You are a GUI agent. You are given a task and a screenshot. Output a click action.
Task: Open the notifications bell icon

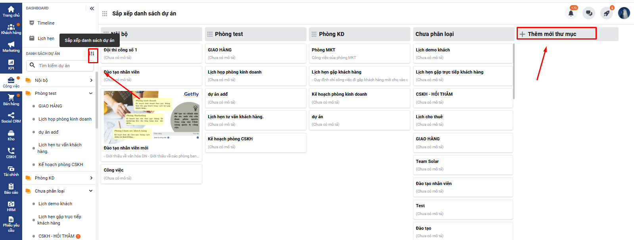click(x=571, y=13)
